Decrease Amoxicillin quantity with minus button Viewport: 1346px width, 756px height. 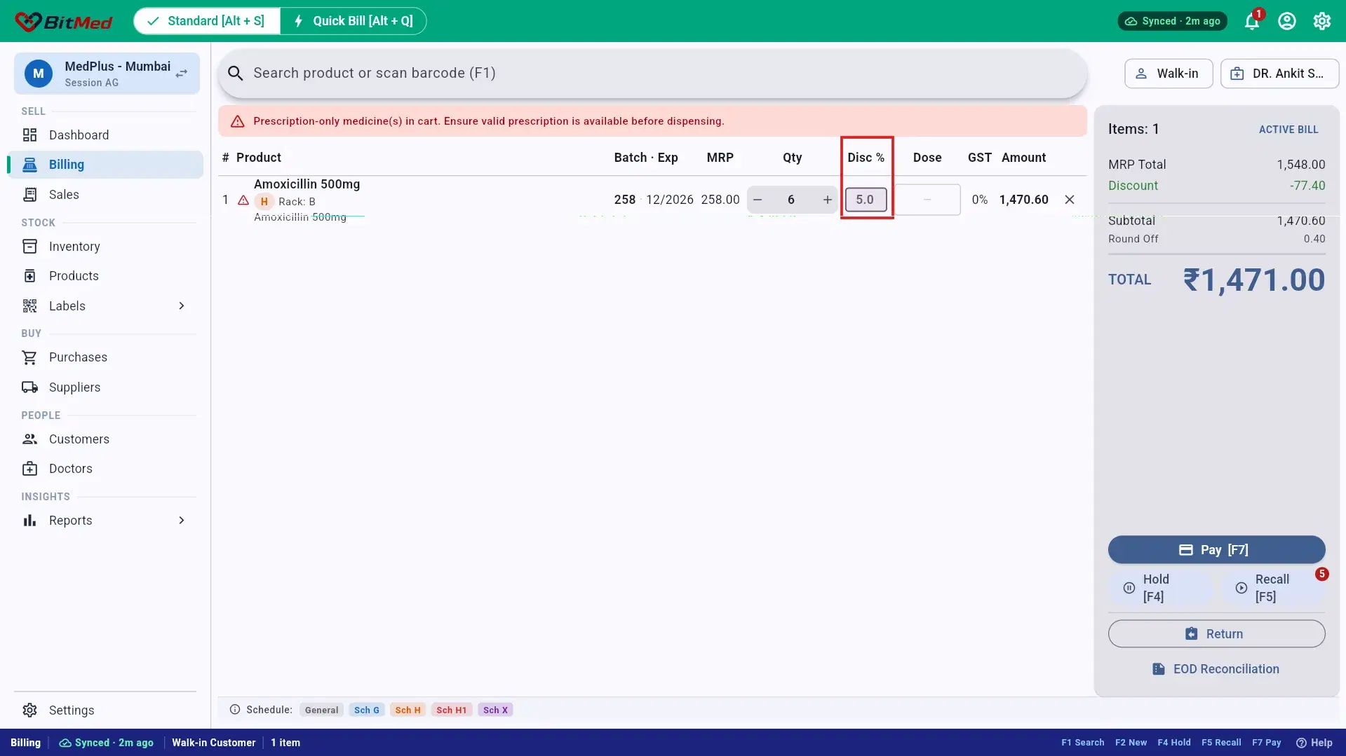pyautogui.click(x=758, y=200)
